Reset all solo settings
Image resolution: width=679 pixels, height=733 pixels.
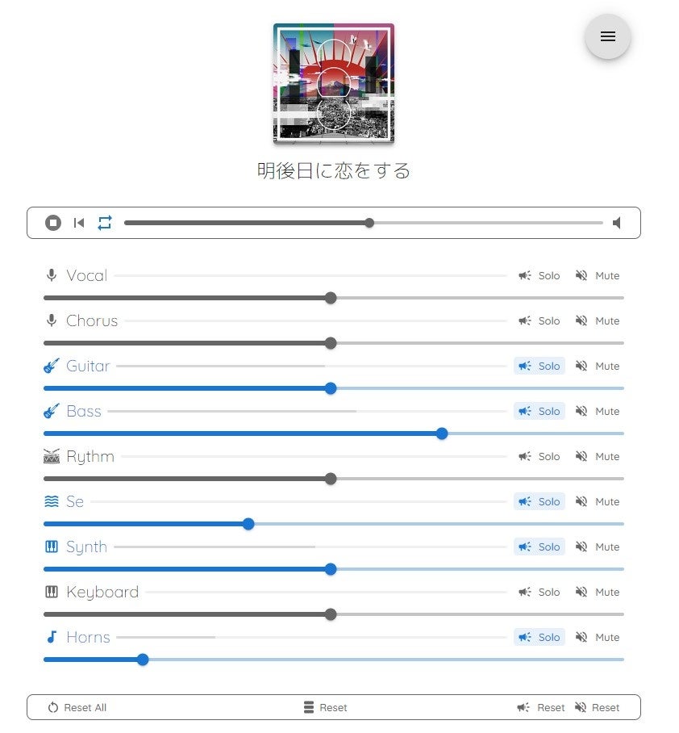click(541, 707)
